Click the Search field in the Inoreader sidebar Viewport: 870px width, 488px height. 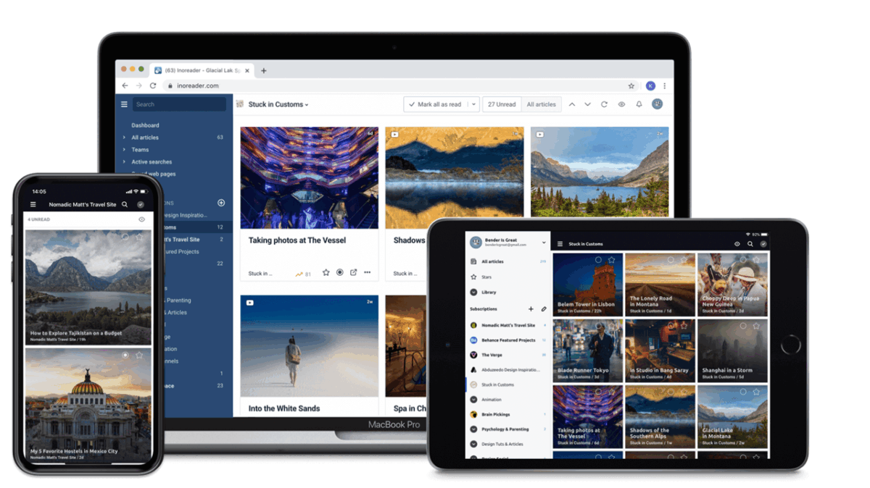pyautogui.click(x=179, y=104)
